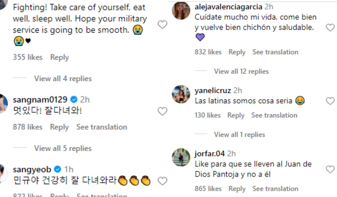This screenshot has height=197, width=337.
Task: Like alejavalenciagarcia's comment heart
Action: click(x=330, y=28)
